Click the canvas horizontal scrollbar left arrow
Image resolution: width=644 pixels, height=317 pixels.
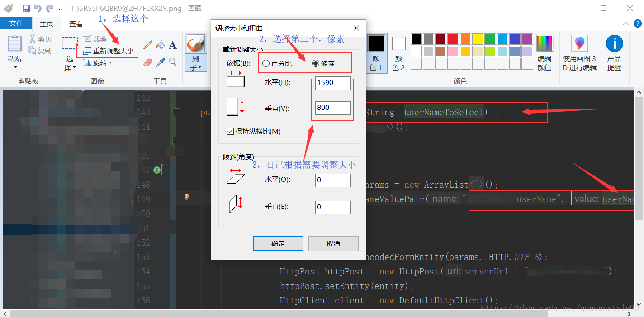pos(5,313)
